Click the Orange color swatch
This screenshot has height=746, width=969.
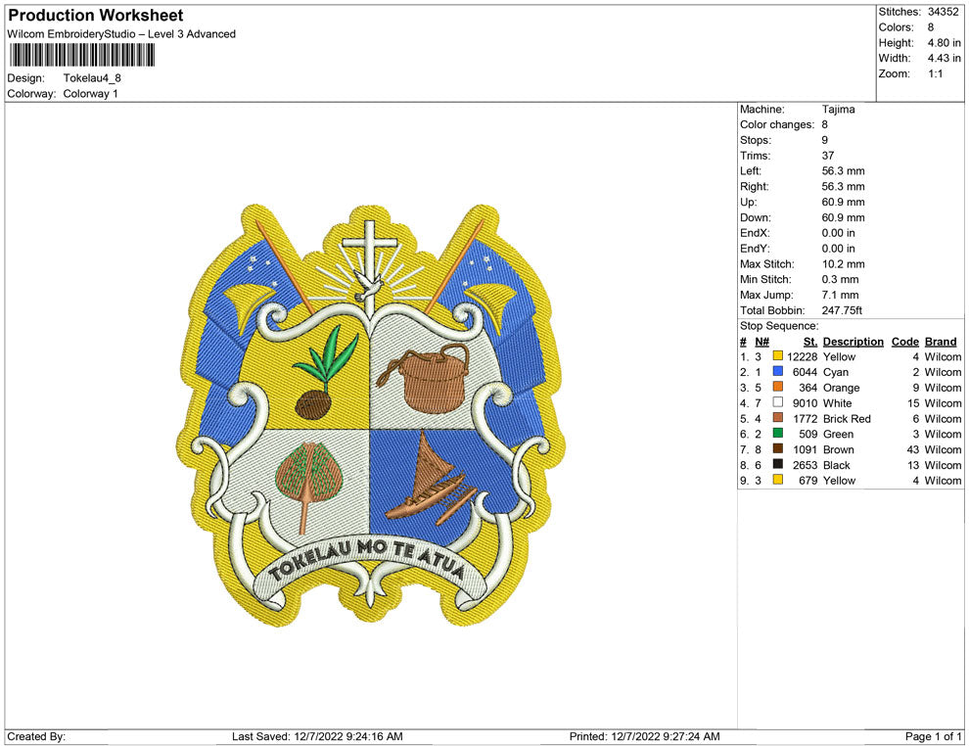[x=777, y=387]
